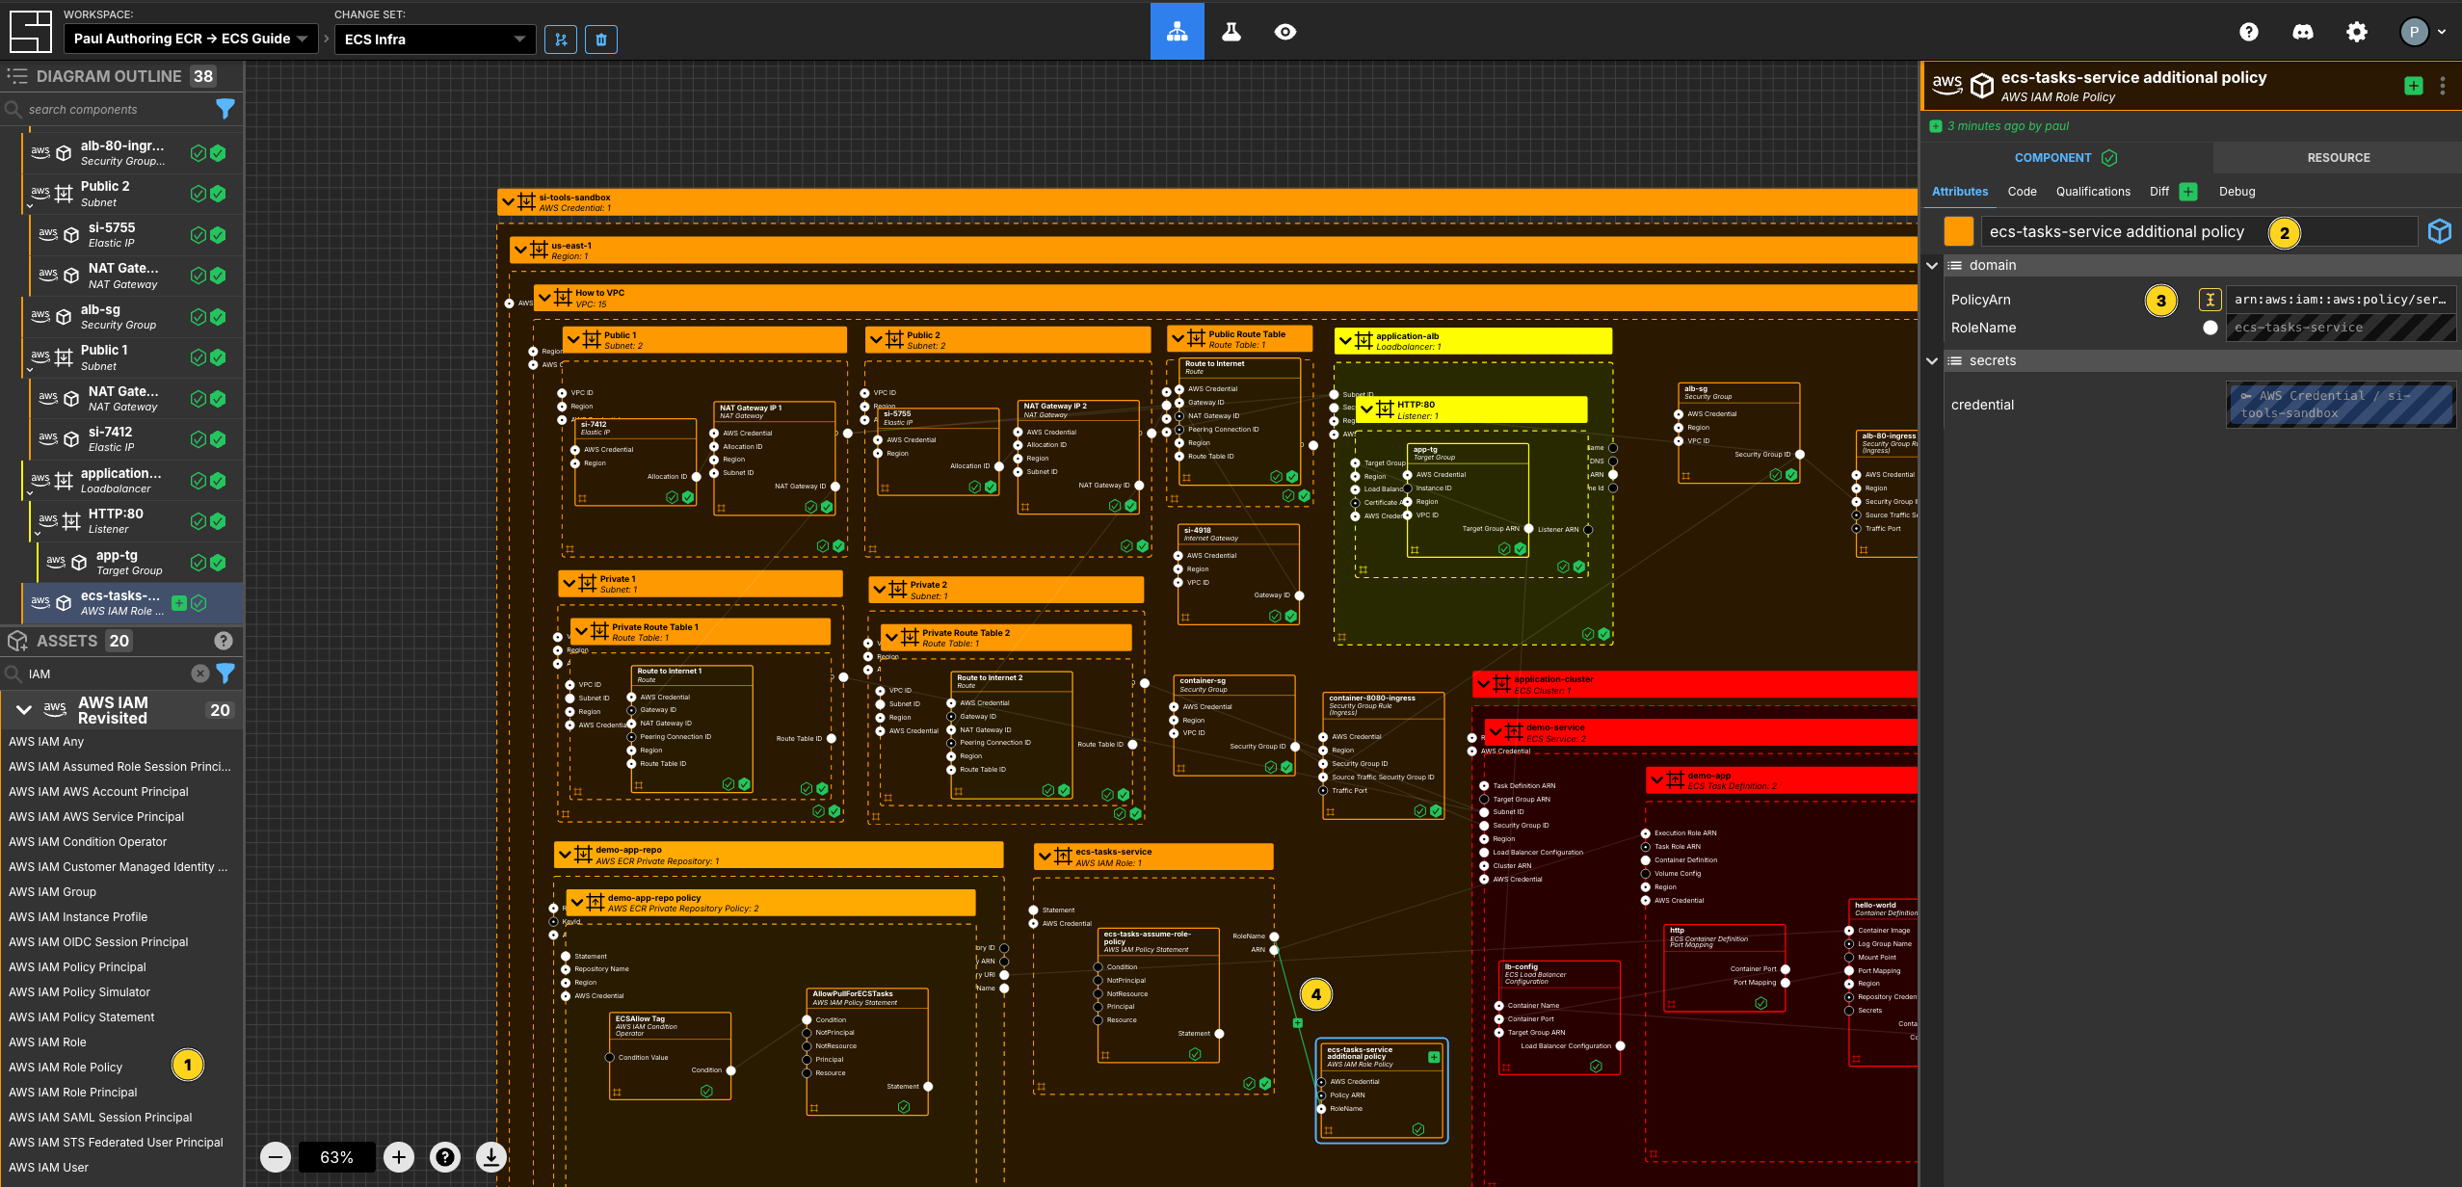Open the Code tab
Screen dimensions: 2462x1187
[x=2022, y=192]
